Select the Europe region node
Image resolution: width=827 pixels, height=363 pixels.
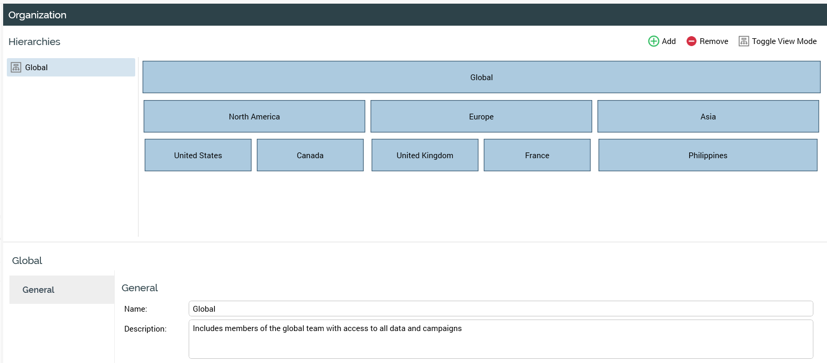pyautogui.click(x=481, y=117)
